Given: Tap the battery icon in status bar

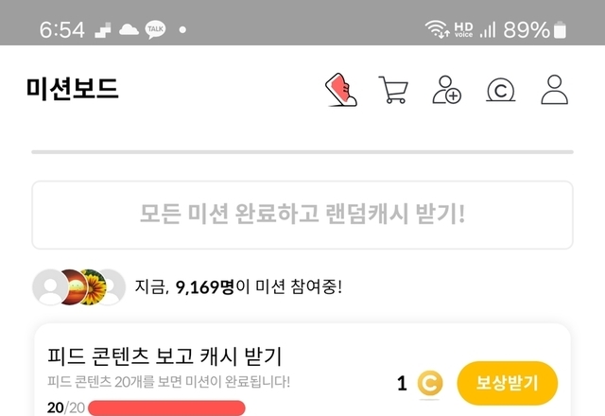Looking at the screenshot, I should point(560,29).
